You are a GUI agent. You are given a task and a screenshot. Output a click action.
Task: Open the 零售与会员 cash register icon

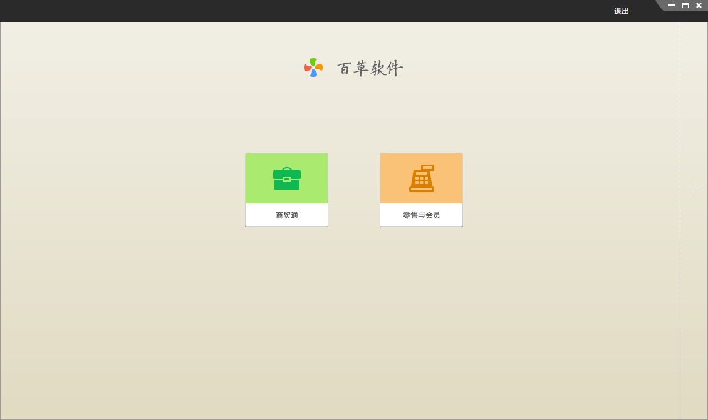point(421,179)
